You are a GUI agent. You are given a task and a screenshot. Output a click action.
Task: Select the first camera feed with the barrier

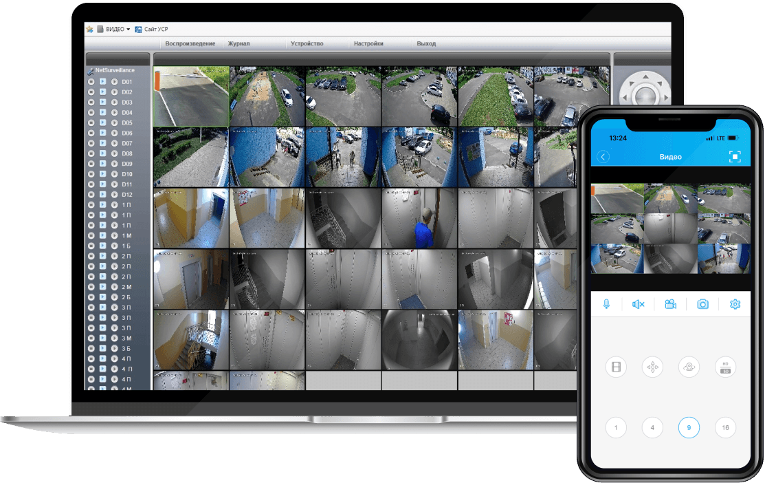point(191,96)
